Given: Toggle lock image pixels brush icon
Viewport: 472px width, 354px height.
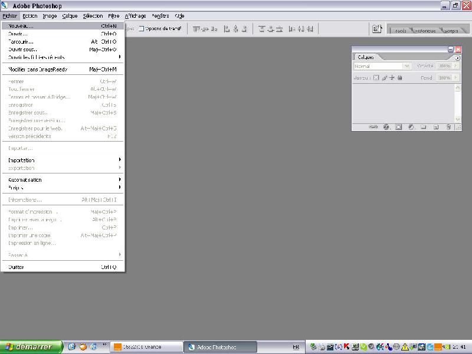Looking at the screenshot, I should point(384,78).
